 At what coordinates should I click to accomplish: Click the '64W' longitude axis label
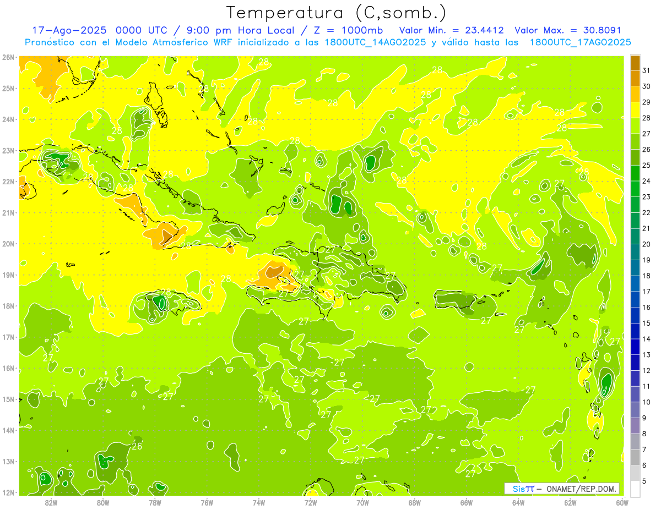click(518, 502)
